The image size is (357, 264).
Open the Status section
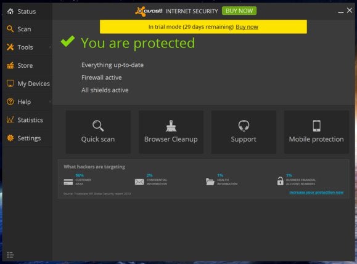[x=27, y=11]
